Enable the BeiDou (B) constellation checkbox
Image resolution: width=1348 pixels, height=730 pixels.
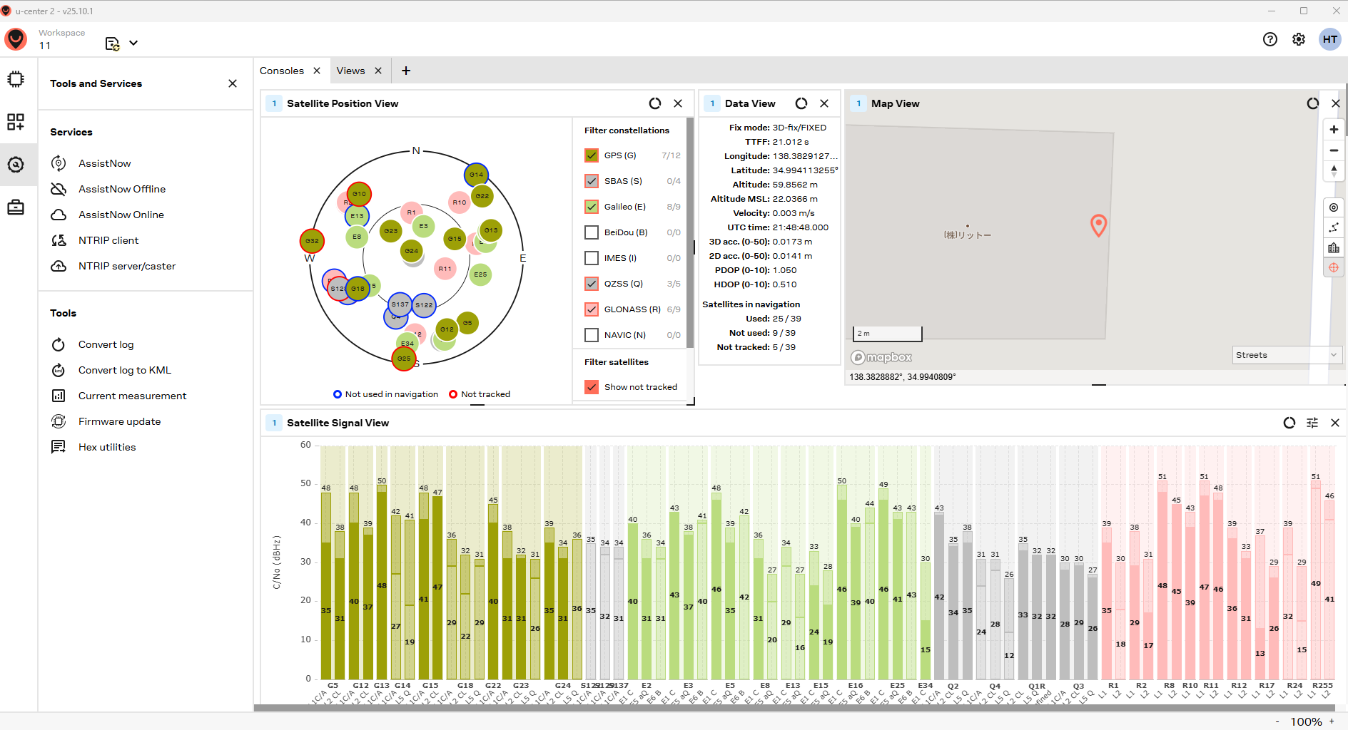pos(591,232)
